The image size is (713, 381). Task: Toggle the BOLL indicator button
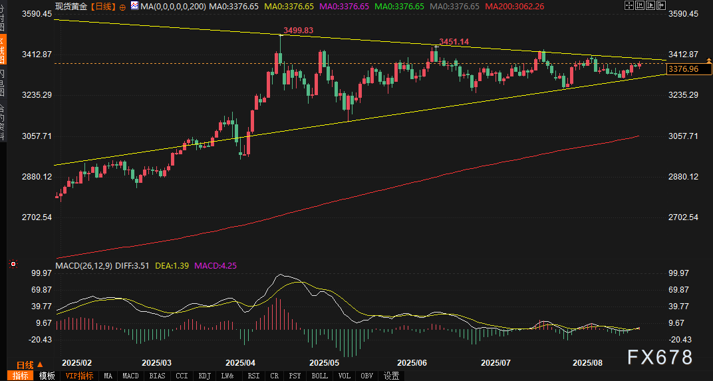(x=319, y=376)
